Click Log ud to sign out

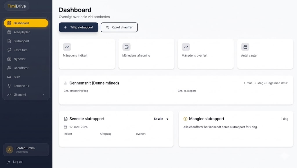(15, 162)
